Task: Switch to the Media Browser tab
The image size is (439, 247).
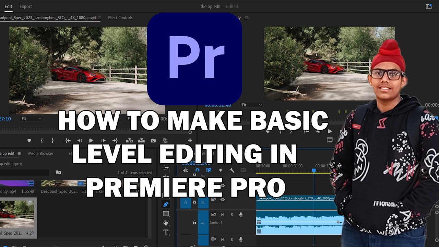Action: [40, 153]
